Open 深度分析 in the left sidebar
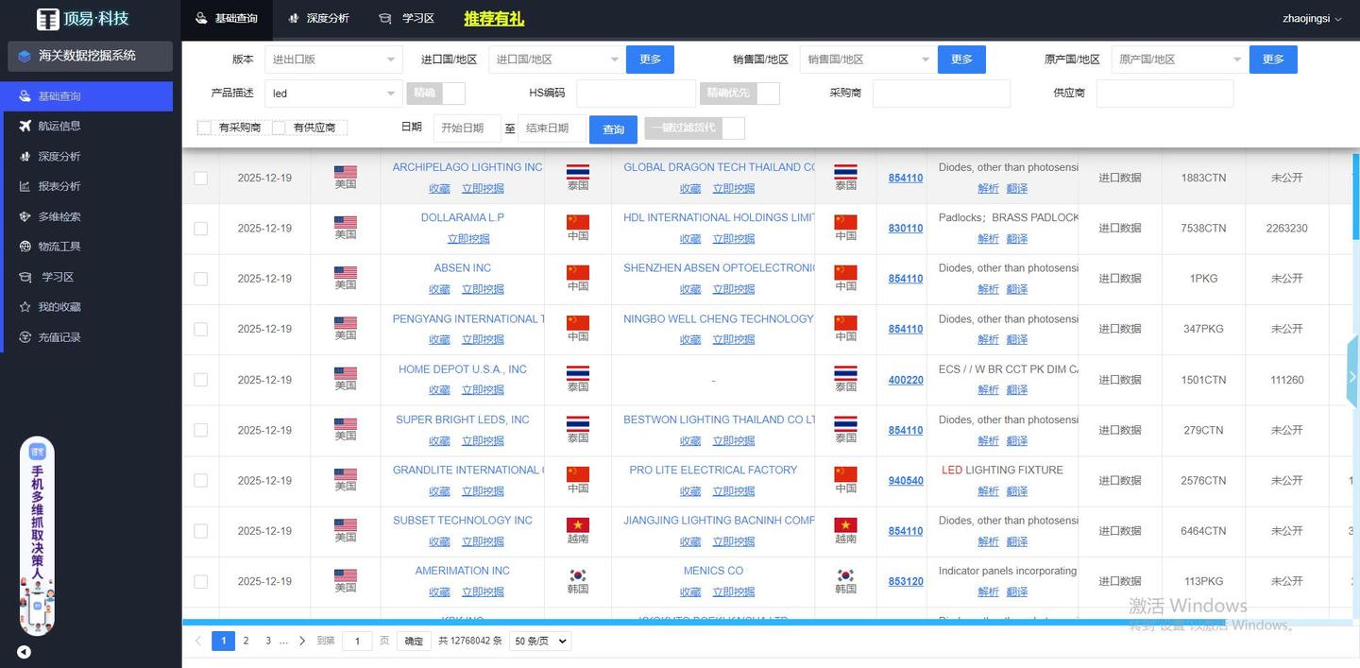 (x=86, y=156)
